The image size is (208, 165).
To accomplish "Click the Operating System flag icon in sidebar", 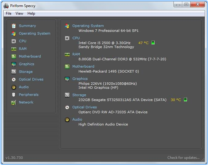I will tap(14, 33).
